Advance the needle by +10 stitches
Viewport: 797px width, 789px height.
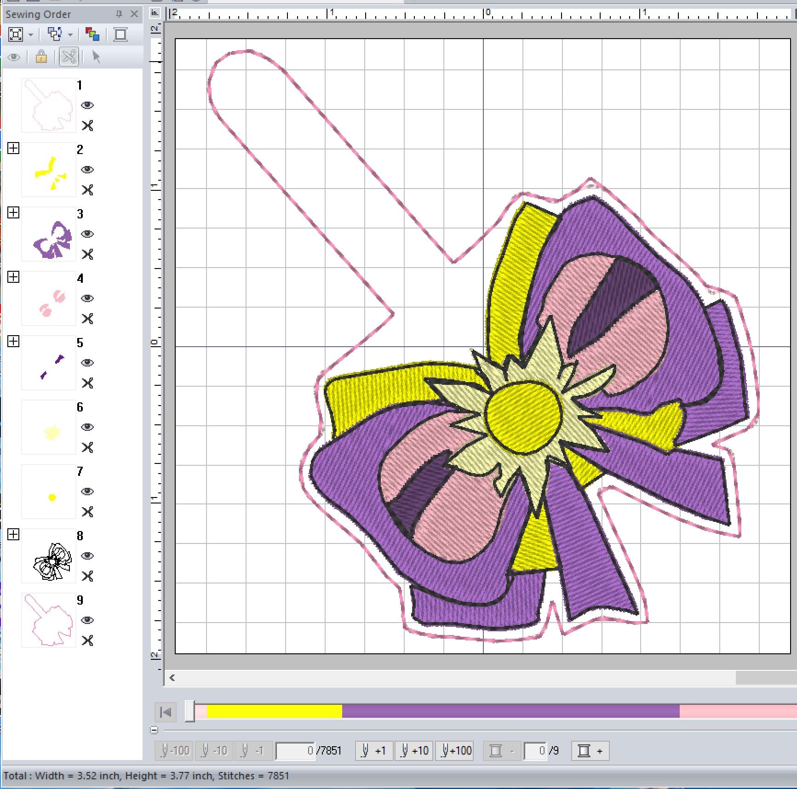414,751
